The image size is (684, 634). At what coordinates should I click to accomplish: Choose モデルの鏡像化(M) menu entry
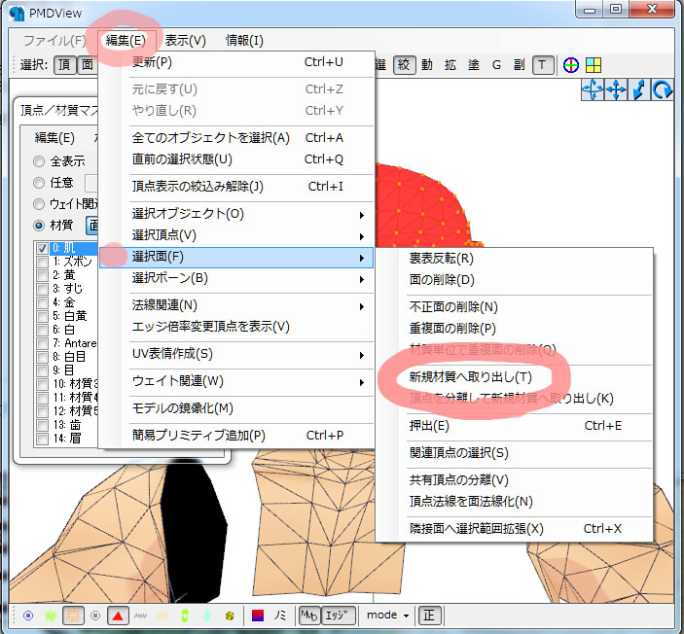pos(236,408)
